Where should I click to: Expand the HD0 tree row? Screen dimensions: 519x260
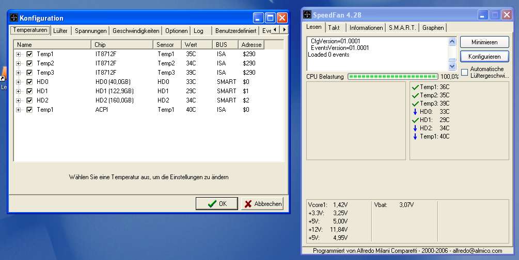pyautogui.click(x=18, y=82)
